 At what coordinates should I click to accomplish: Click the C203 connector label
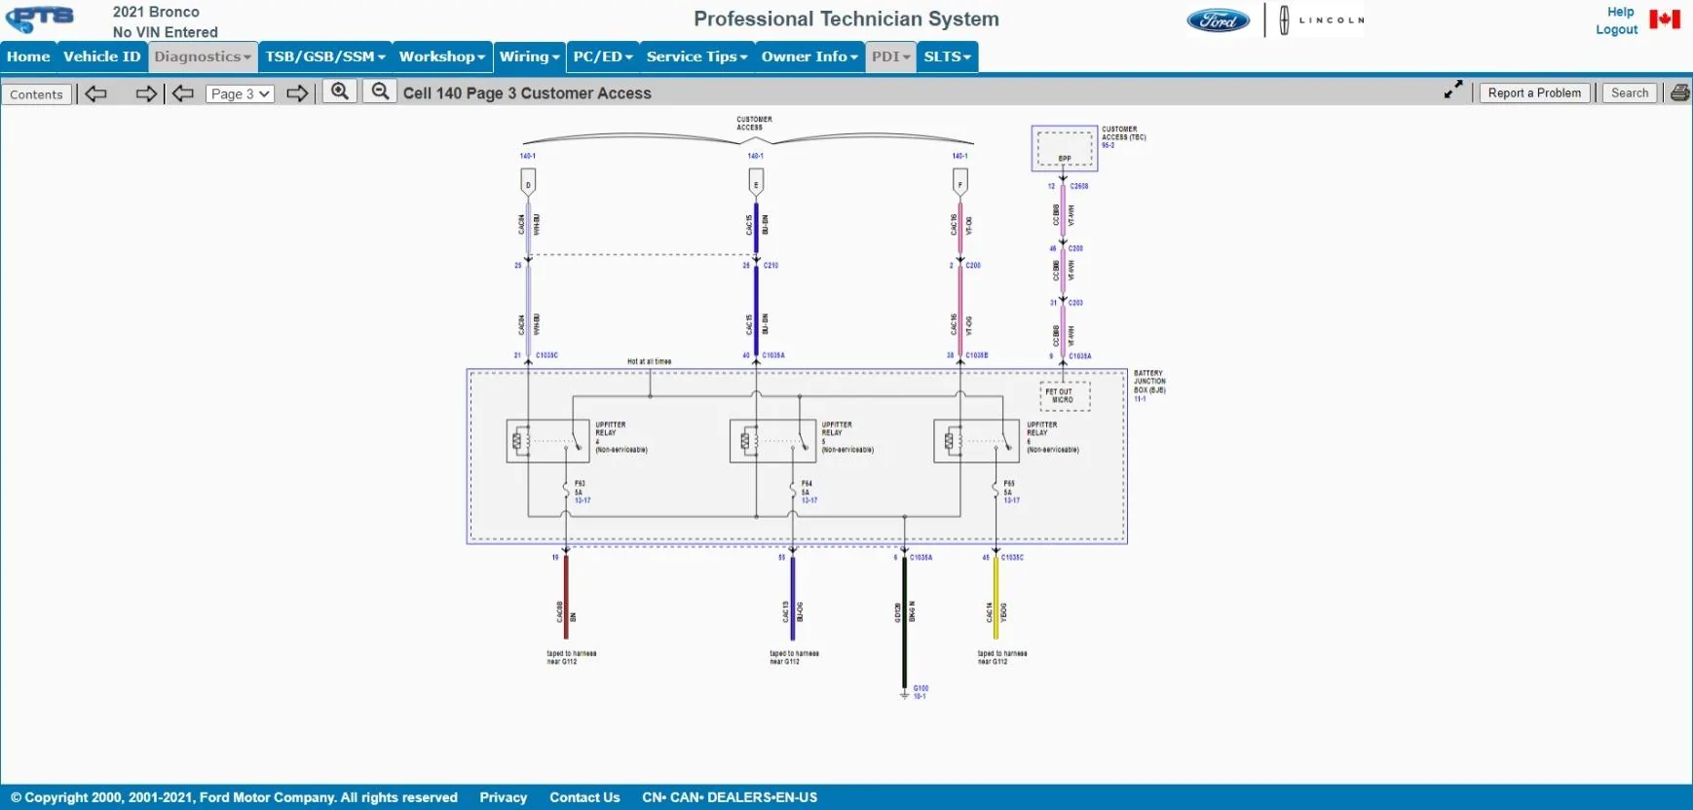(x=1075, y=303)
